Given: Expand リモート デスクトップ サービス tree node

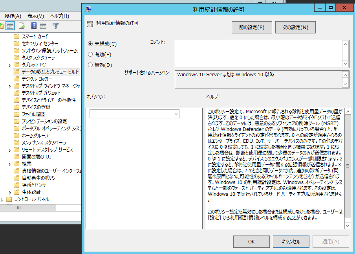Looking at the screenshot, I should pos(10,150).
